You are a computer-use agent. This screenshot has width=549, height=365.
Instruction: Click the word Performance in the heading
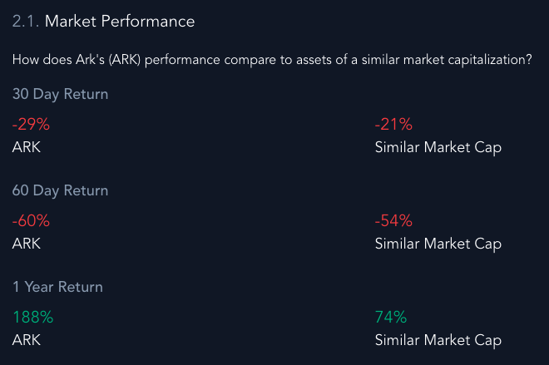(x=148, y=22)
